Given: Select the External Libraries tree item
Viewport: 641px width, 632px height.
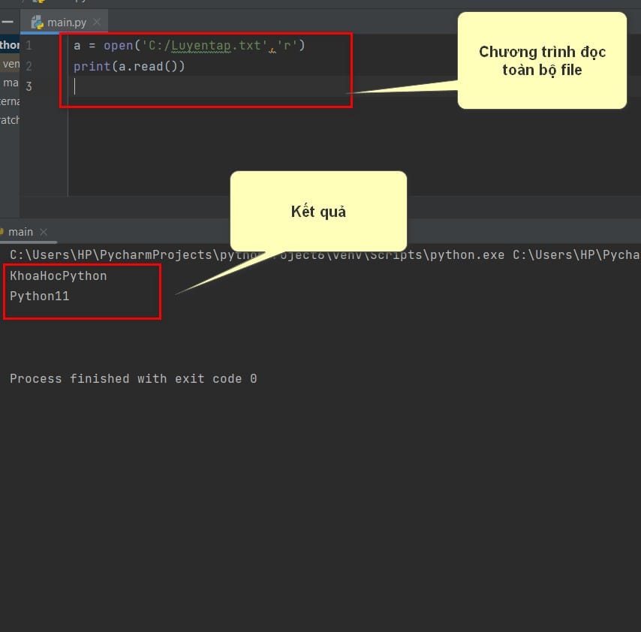Looking at the screenshot, I should pos(10,101).
